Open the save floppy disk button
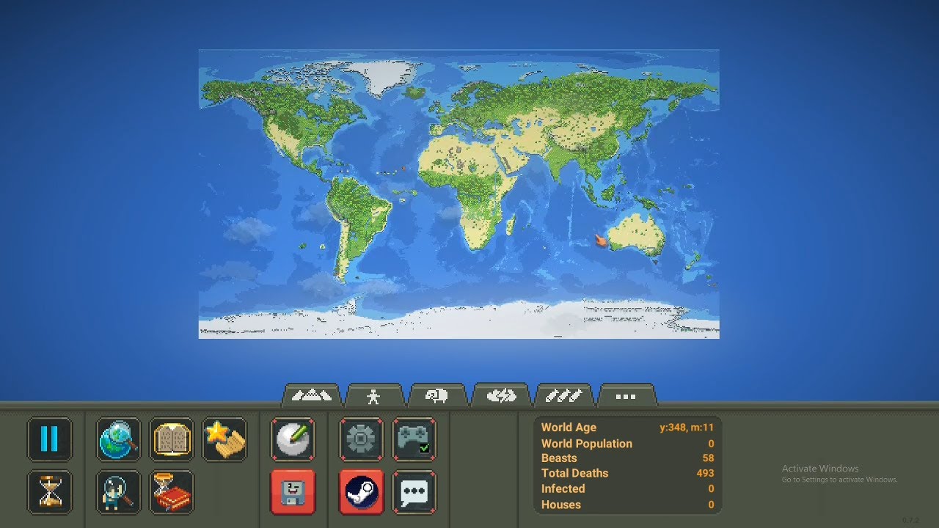Viewport: 939px width, 528px height. [293, 492]
